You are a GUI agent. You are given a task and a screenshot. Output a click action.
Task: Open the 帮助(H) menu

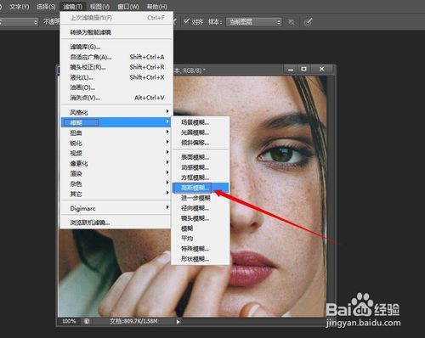point(156,7)
